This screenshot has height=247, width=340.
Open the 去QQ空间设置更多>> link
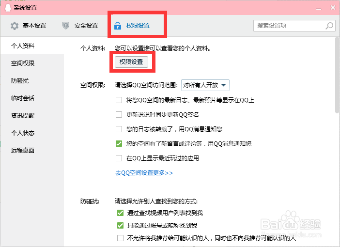144,173
